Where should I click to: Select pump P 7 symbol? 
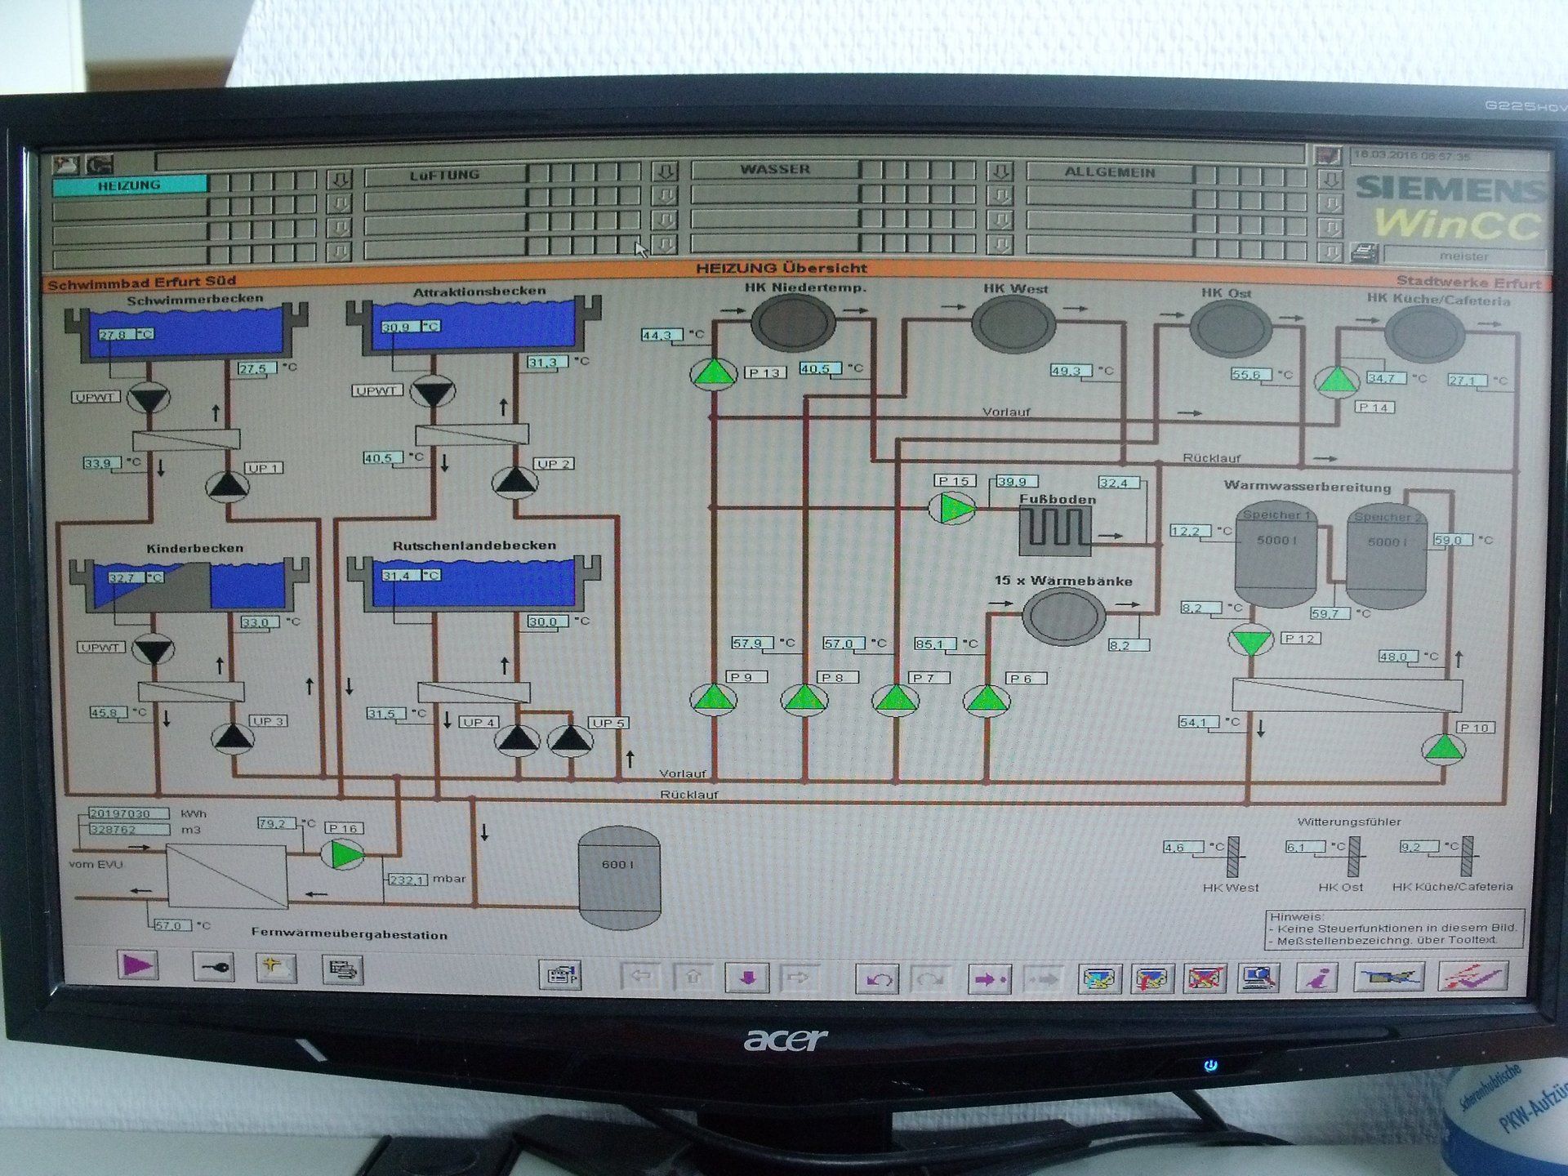(896, 700)
